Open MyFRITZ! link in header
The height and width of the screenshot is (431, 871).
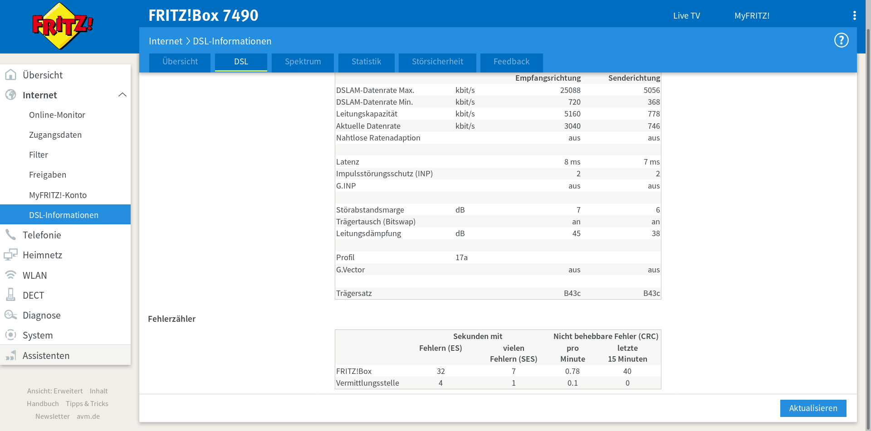[752, 15]
